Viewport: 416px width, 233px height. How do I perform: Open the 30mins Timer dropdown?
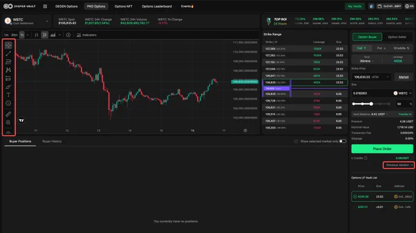[366, 61]
